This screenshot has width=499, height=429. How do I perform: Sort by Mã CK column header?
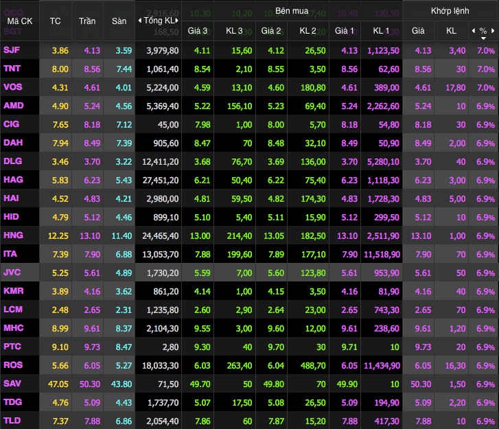(19, 21)
